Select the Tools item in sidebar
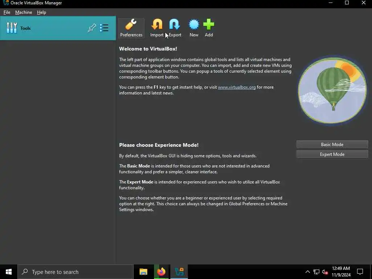This screenshot has width=372, height=279. tap(58, 28)
